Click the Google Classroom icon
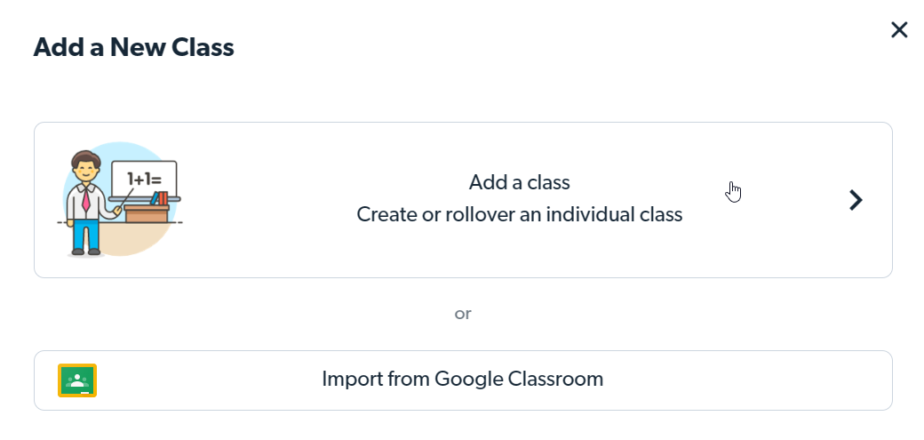Screen dimensions: 924x440 [77, 380]
